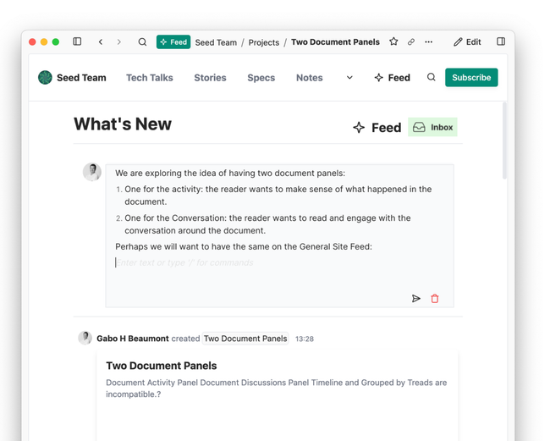Image resolution: width=550 pixels, height=441 pixels.
Task: Toggle the left sidebar panel icon
Action: [x=77, y=41]
